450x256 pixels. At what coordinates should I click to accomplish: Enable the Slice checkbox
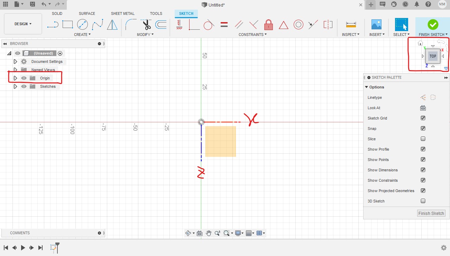[423, 139]
